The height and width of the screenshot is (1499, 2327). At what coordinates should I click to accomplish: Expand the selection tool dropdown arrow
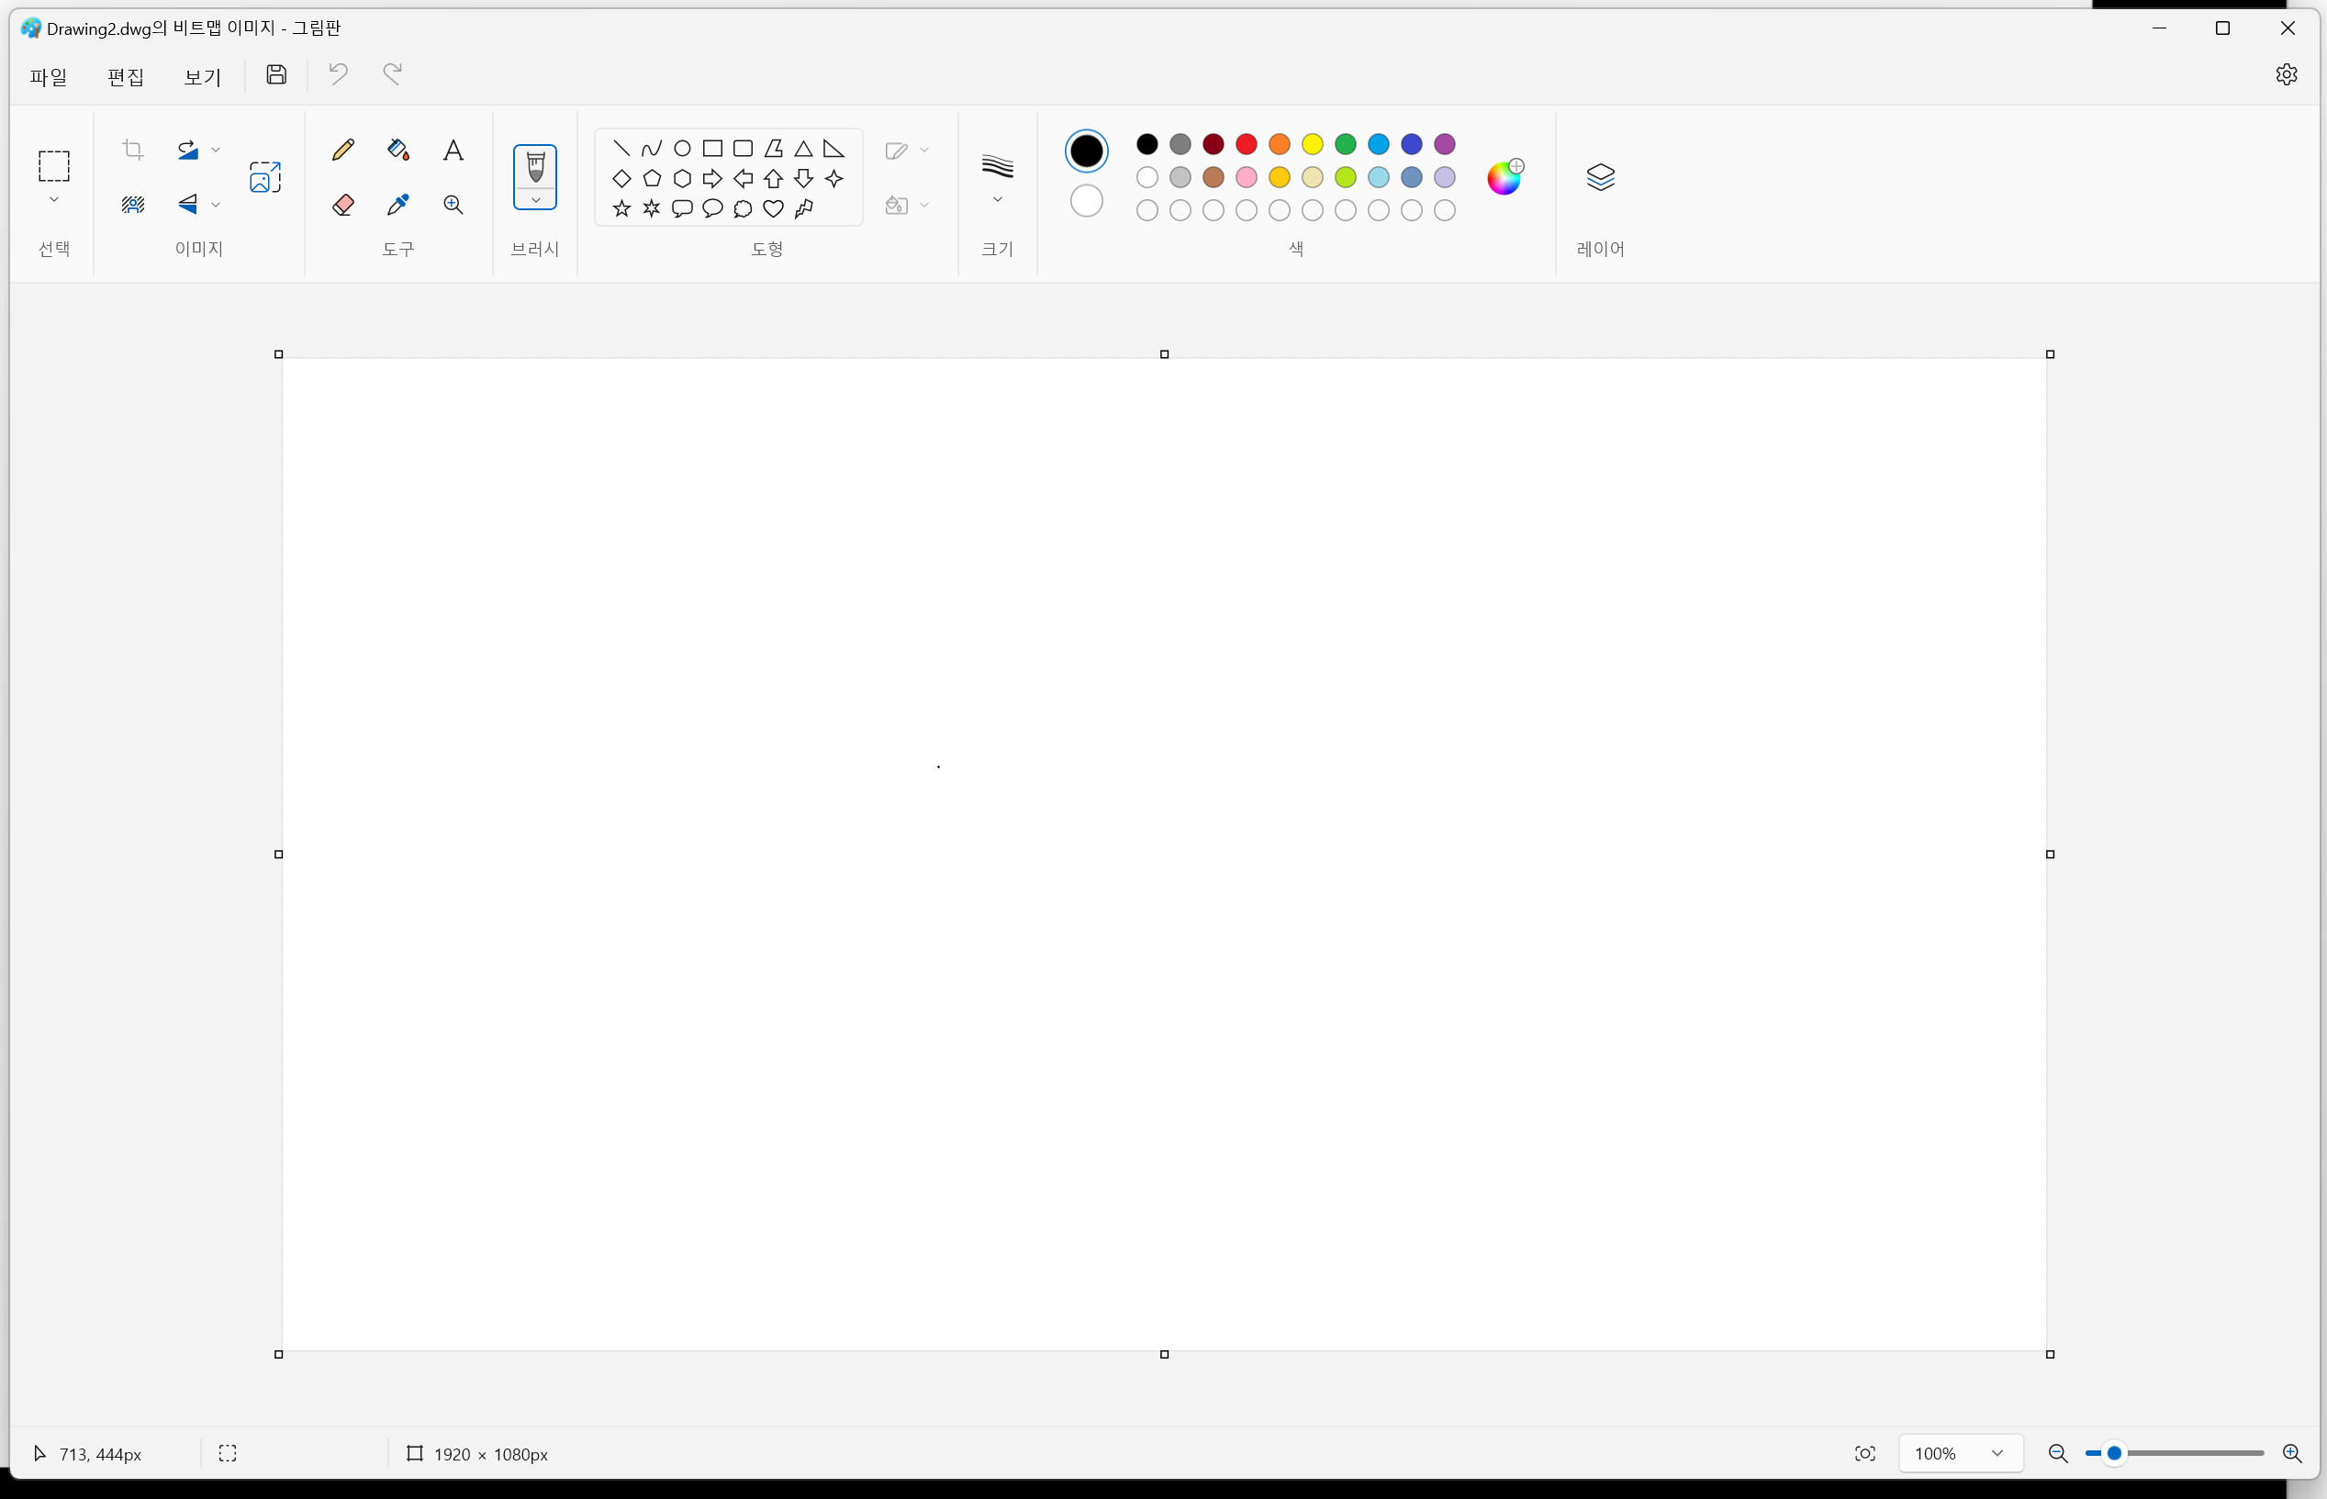[53, 200]
